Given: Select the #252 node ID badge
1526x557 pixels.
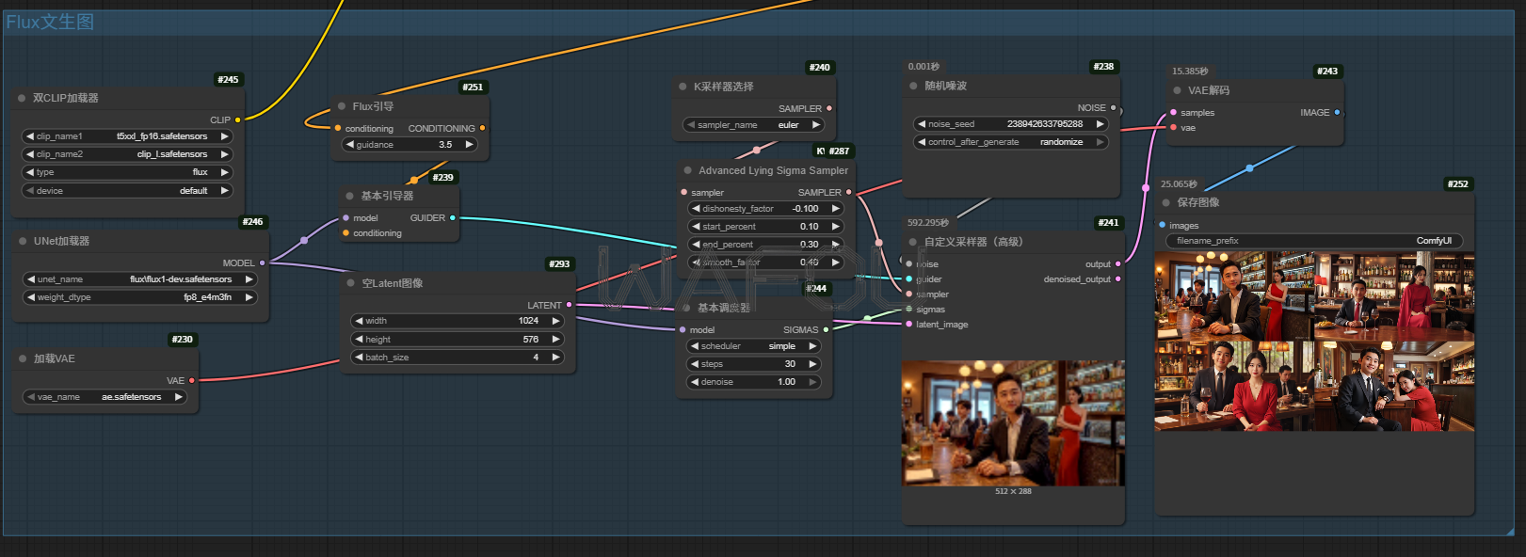Looking at the screenshot, I should [x=1458, y=184].
